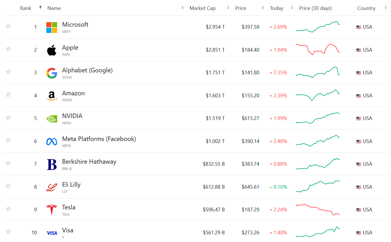This screenshot has height=242, width=391.
Task: Click the Apple logo icon
Action: 52,50
